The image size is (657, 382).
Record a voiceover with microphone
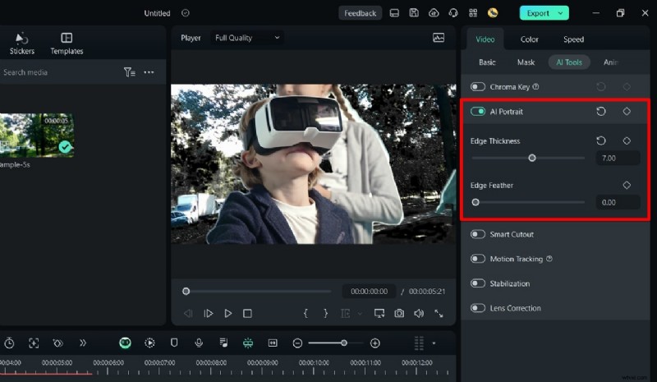pyautogui.click(x=199, y=343)
